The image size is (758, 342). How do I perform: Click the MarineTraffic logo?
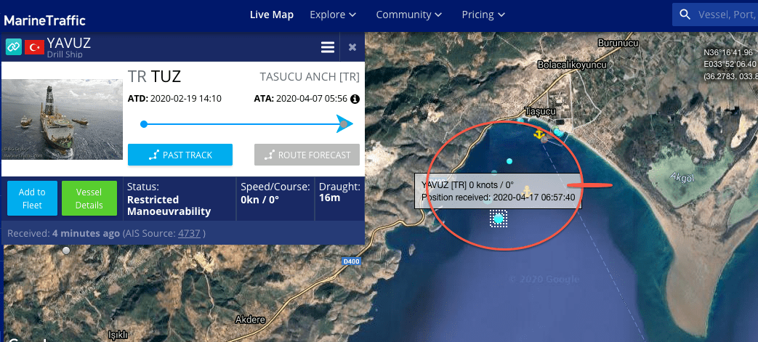click(44, 20)
